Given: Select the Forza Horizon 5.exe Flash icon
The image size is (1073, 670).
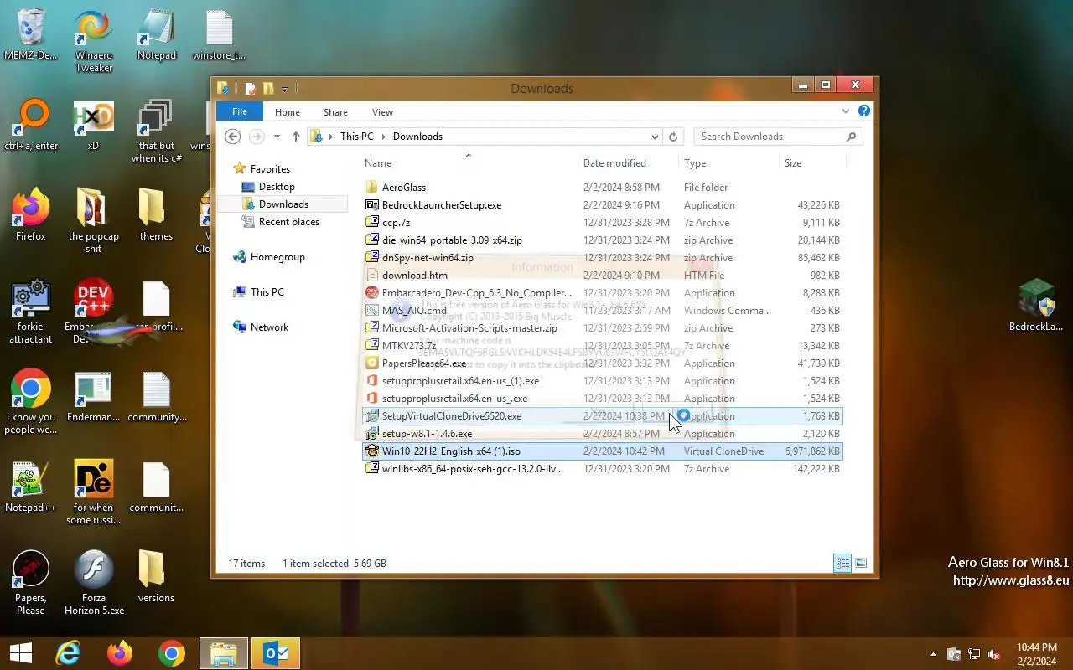Looking at the screenshot, I should pos(94,583).
